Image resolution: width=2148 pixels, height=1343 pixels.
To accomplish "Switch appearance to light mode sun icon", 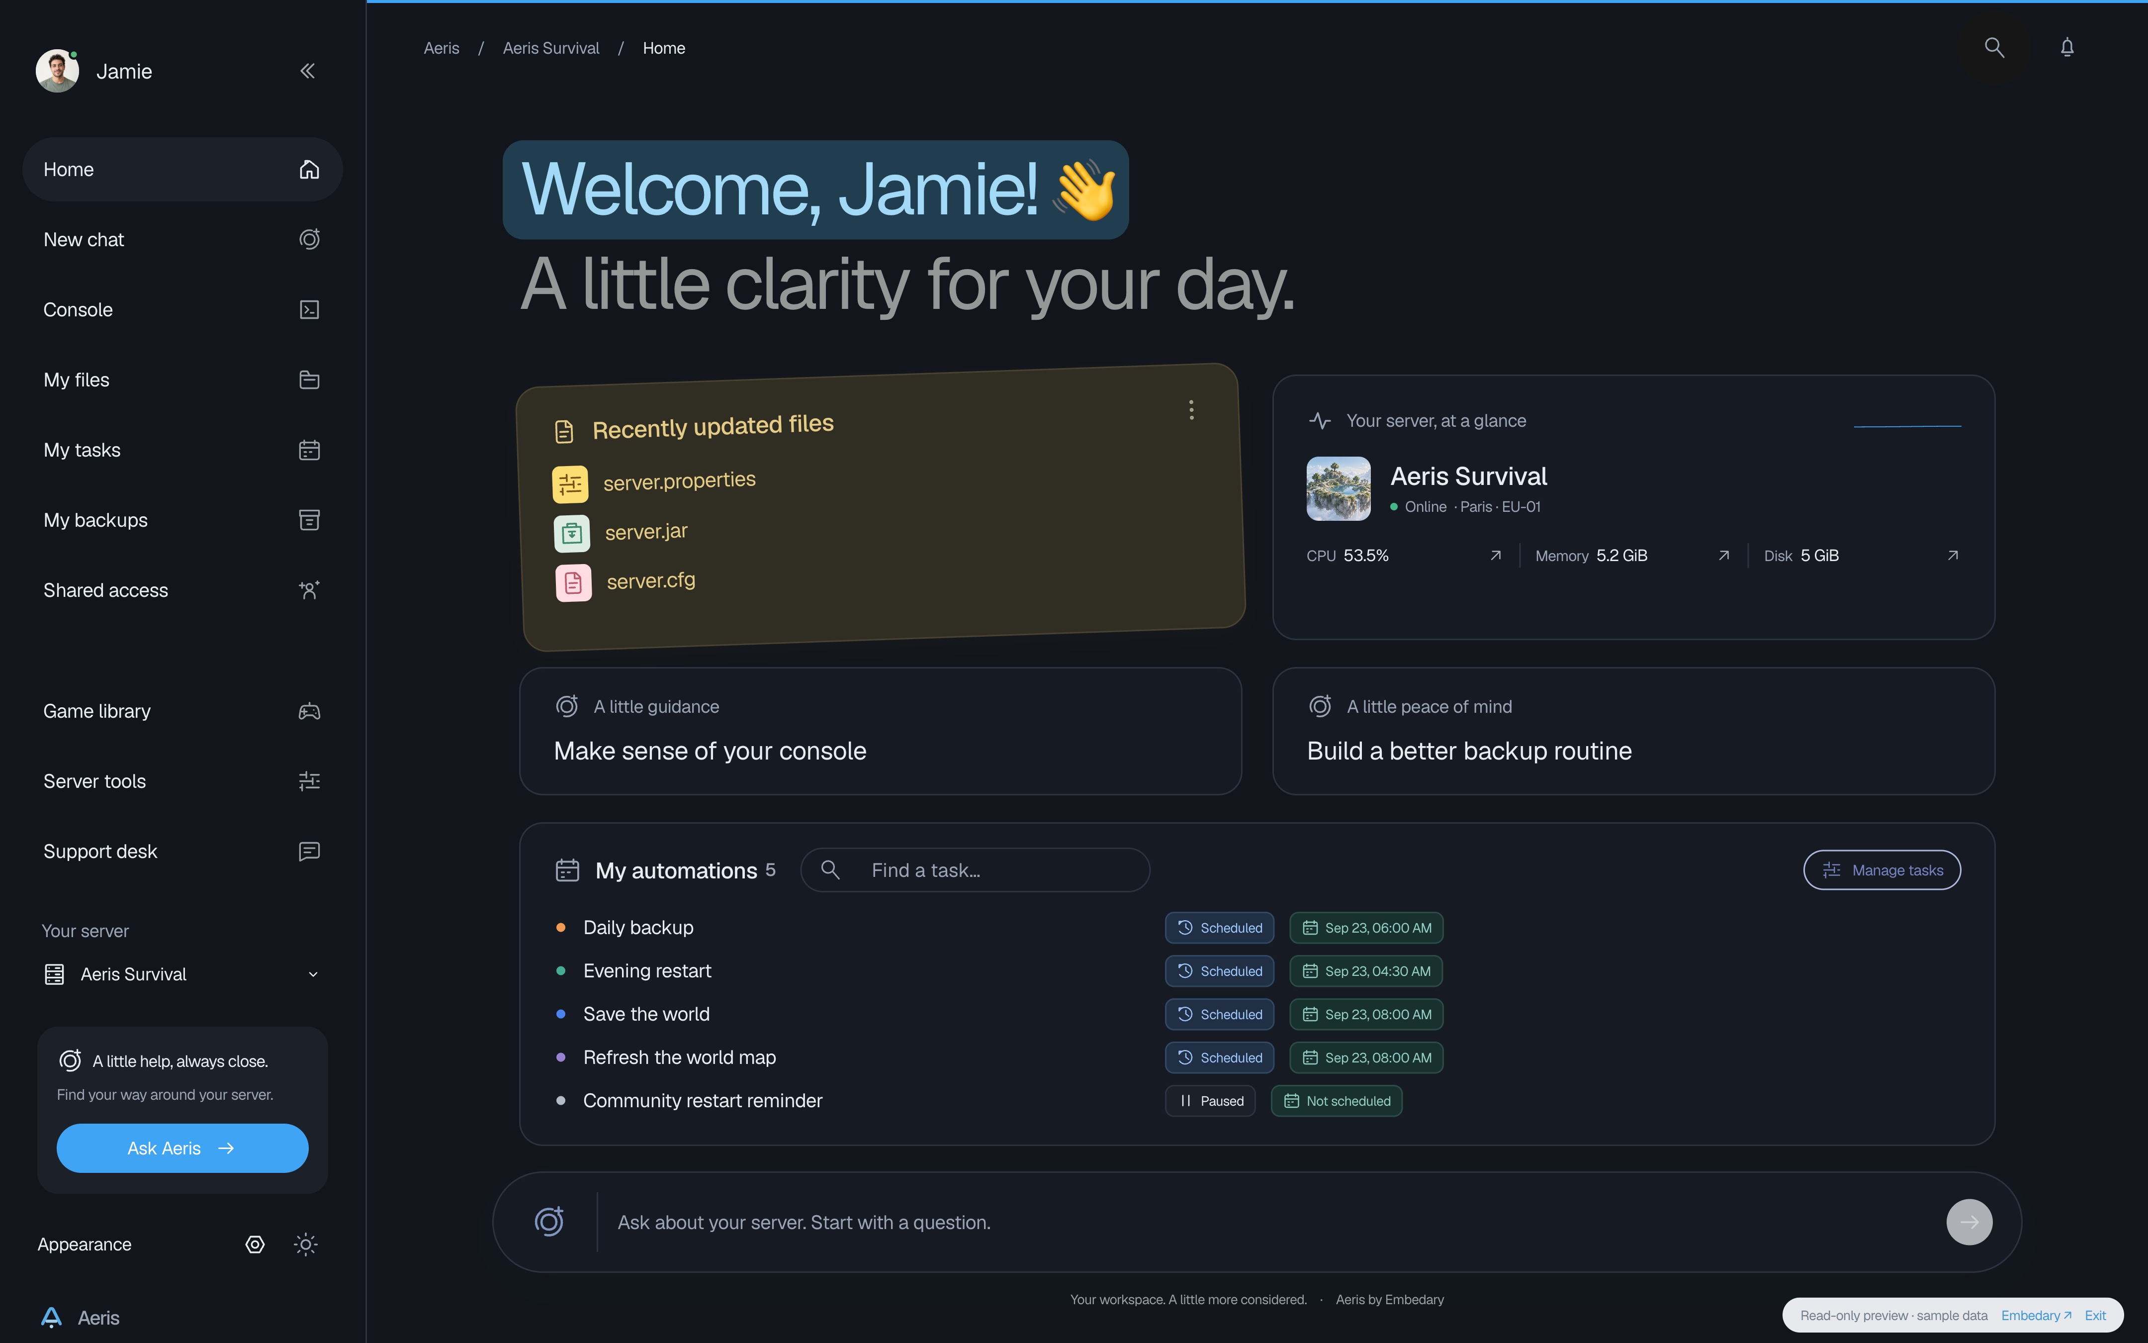I will tap(305, 1245).
